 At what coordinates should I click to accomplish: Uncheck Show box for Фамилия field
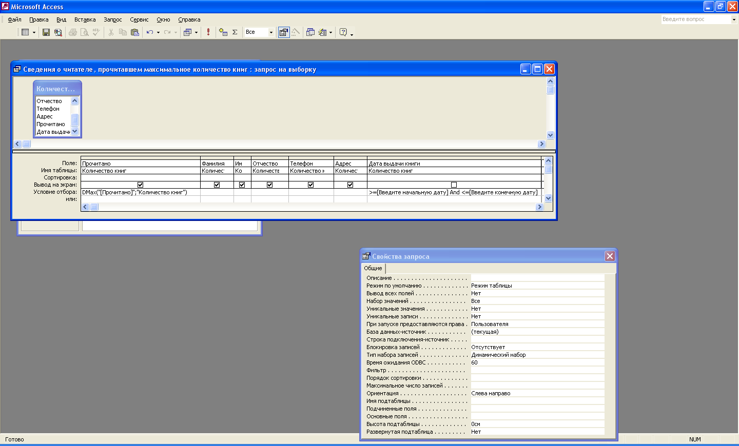pyautogui.click(x=217, y=185)
